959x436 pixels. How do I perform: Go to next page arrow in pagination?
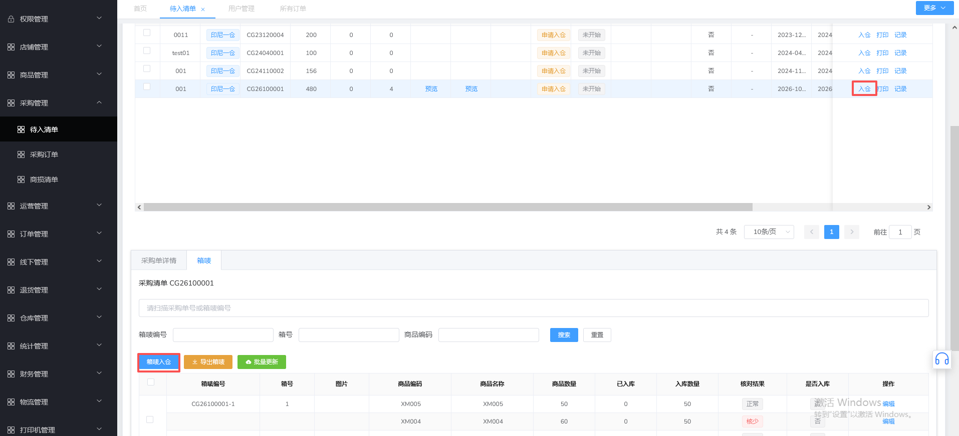pyautogui.click(x=852, y=232)
